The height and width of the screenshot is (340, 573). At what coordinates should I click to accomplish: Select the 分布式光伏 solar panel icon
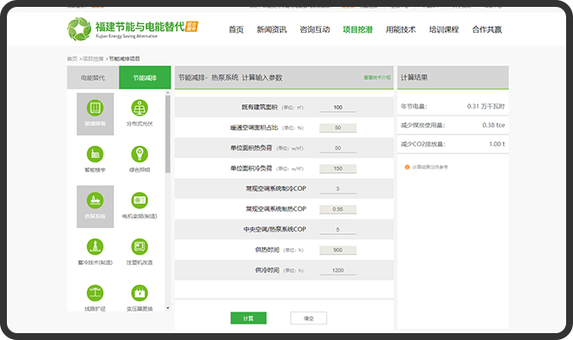139,108
